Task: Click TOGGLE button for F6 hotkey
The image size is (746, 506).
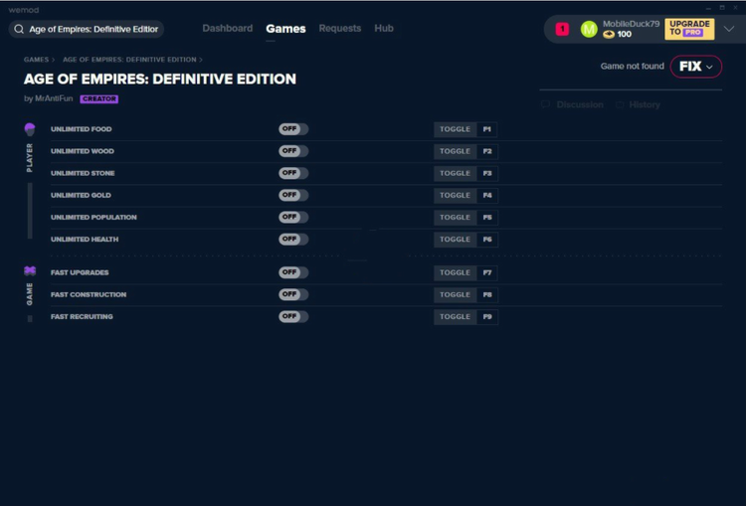Action: 455,240
